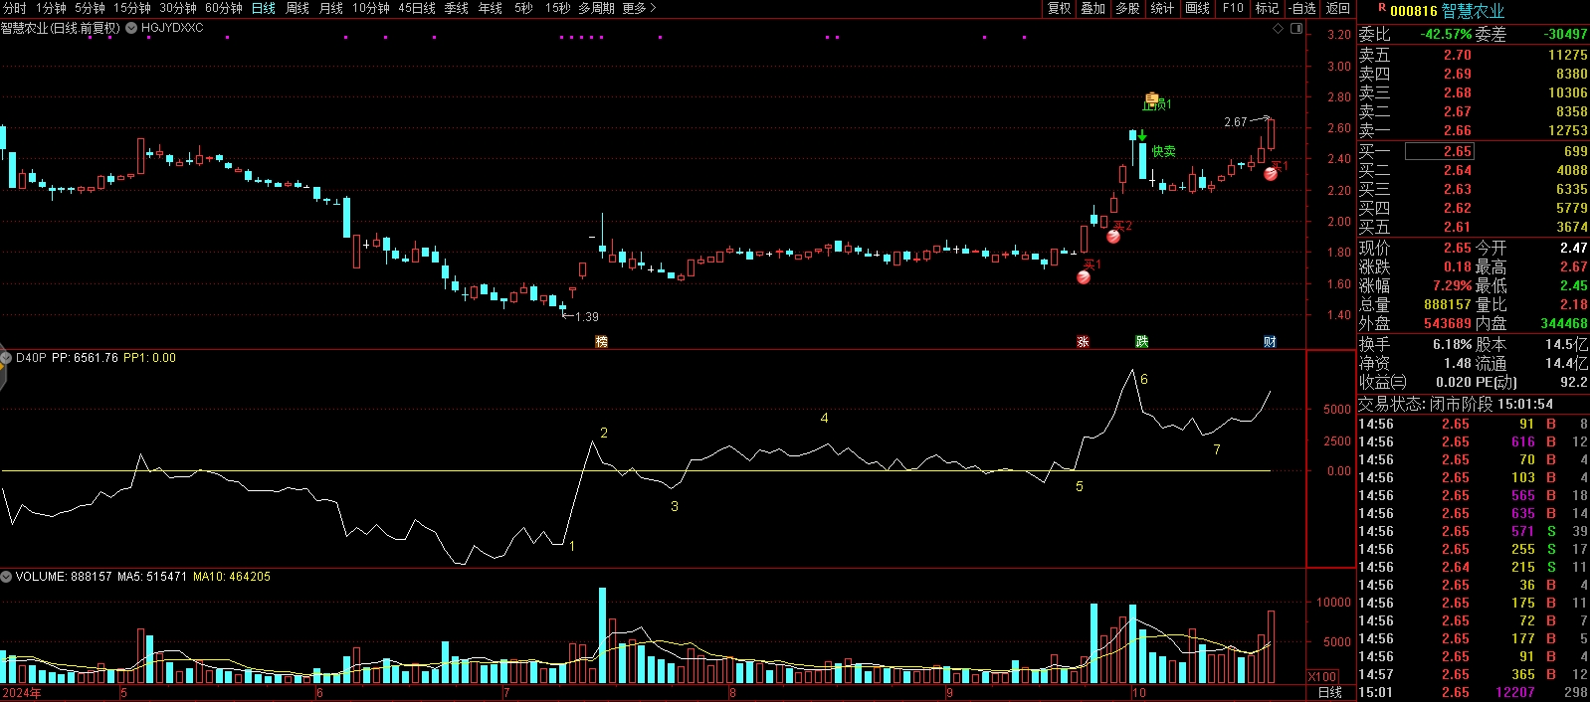Viewport: 1590px width, 702px height.
Task: Click the green down arrow sell signal
Action: tap(1142, 135)
